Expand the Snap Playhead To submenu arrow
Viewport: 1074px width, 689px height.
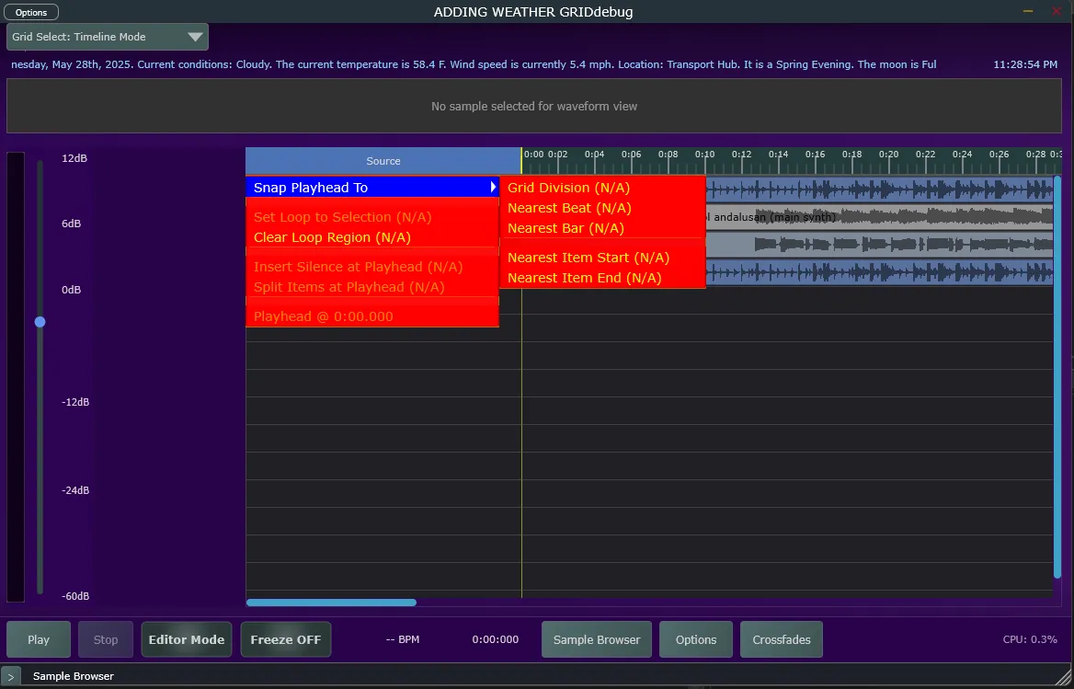tap(491, 187)
